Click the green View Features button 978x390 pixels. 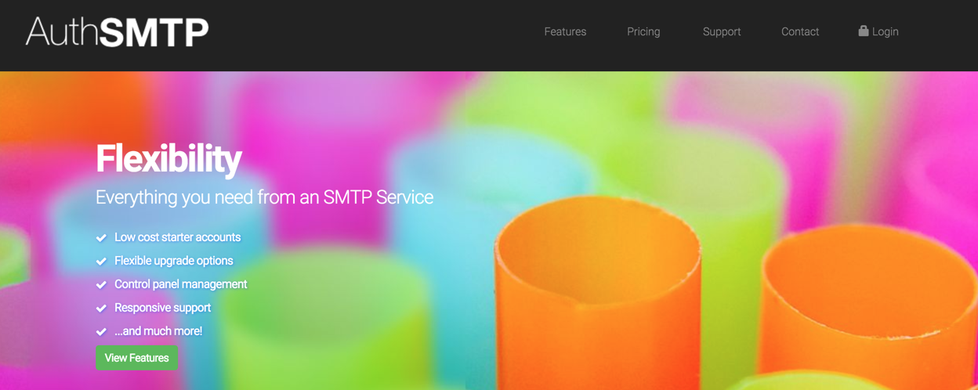137,358
